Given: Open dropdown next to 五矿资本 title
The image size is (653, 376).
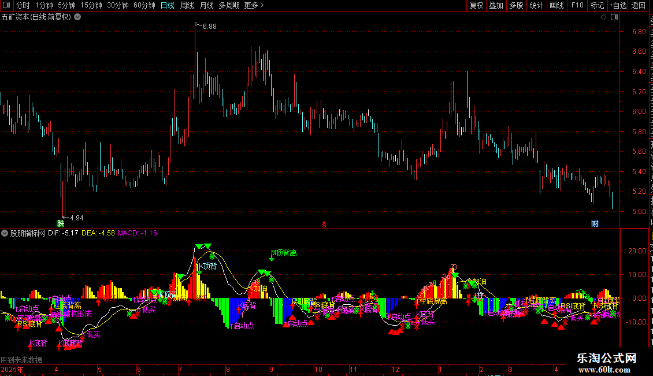Looking at the screenshot, I should (77, 17).
